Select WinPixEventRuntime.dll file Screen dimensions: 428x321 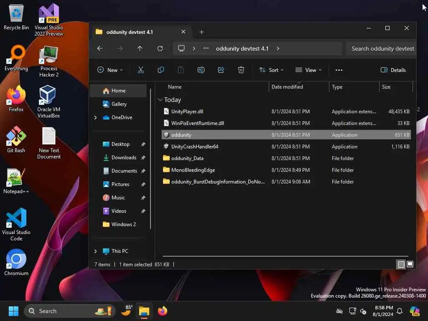click(286, 123)
